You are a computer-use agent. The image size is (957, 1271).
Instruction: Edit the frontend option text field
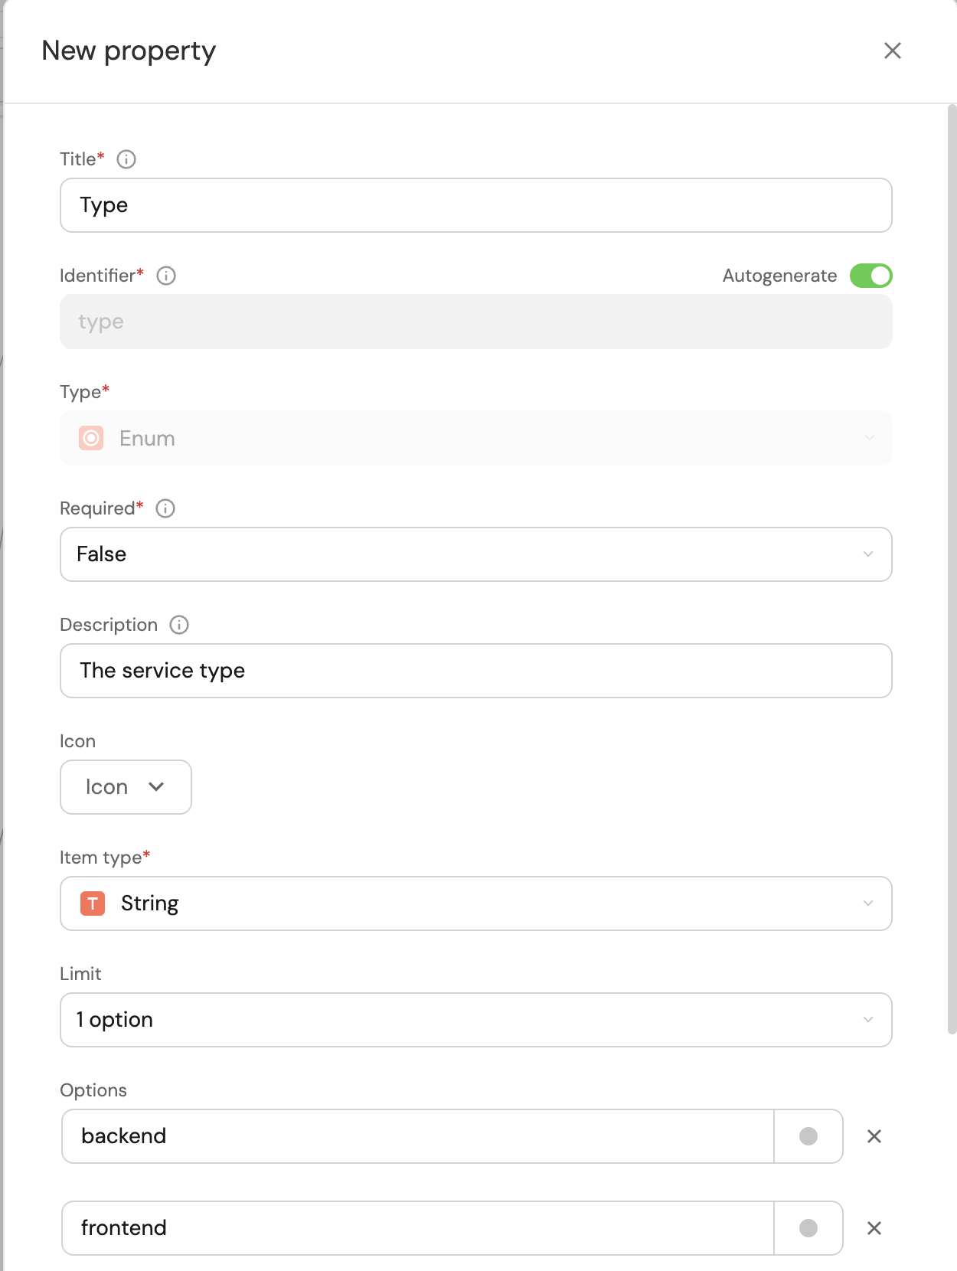click(x=417, y=1228)
